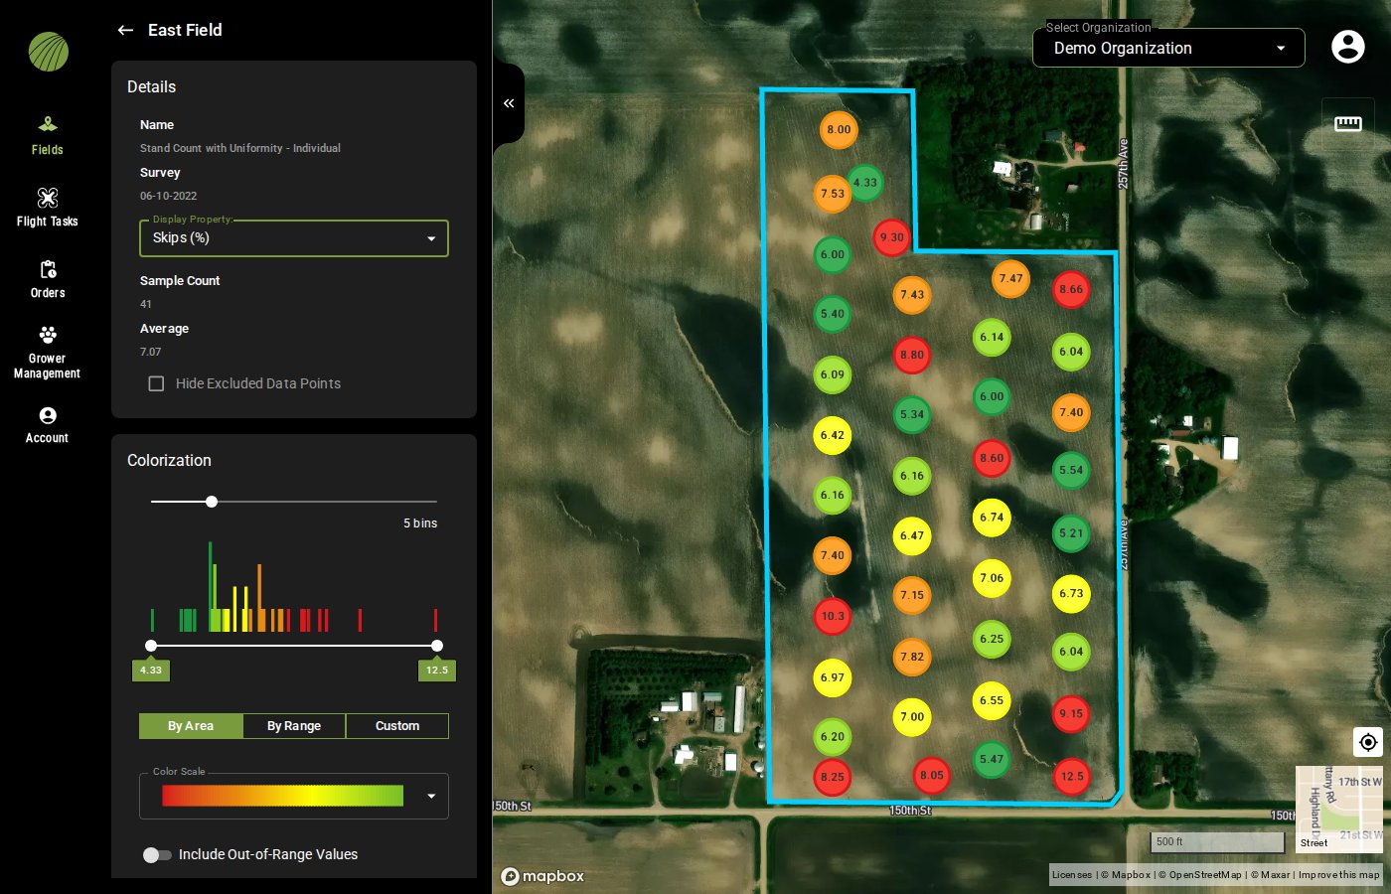Screen dimensions: 1391x894
Task: Click the Average value 7.07
Action: point(151,352)
